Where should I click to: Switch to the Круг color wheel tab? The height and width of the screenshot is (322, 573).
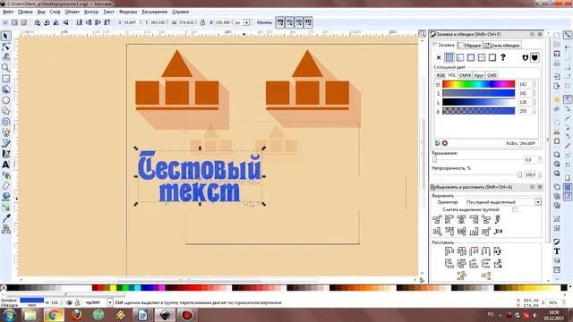(x=479, y=75)
